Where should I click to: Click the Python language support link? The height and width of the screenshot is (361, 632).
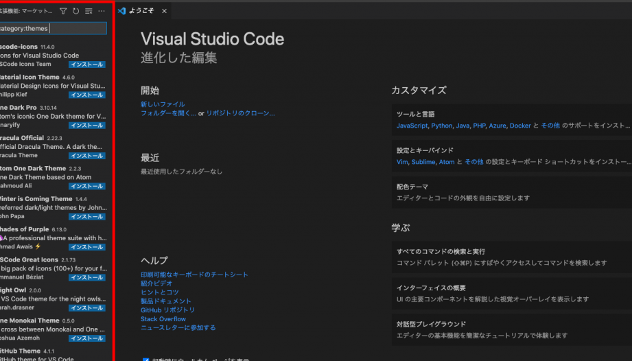click(x=442, y=126)
